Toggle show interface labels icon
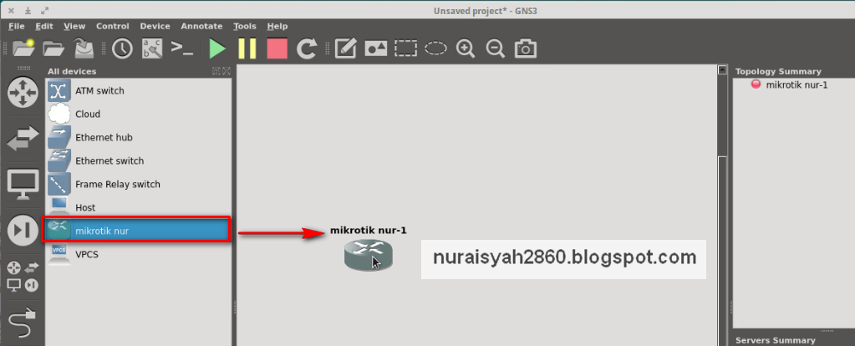The width and height of the screenshot is (855, 346). [x=152, y=48]
